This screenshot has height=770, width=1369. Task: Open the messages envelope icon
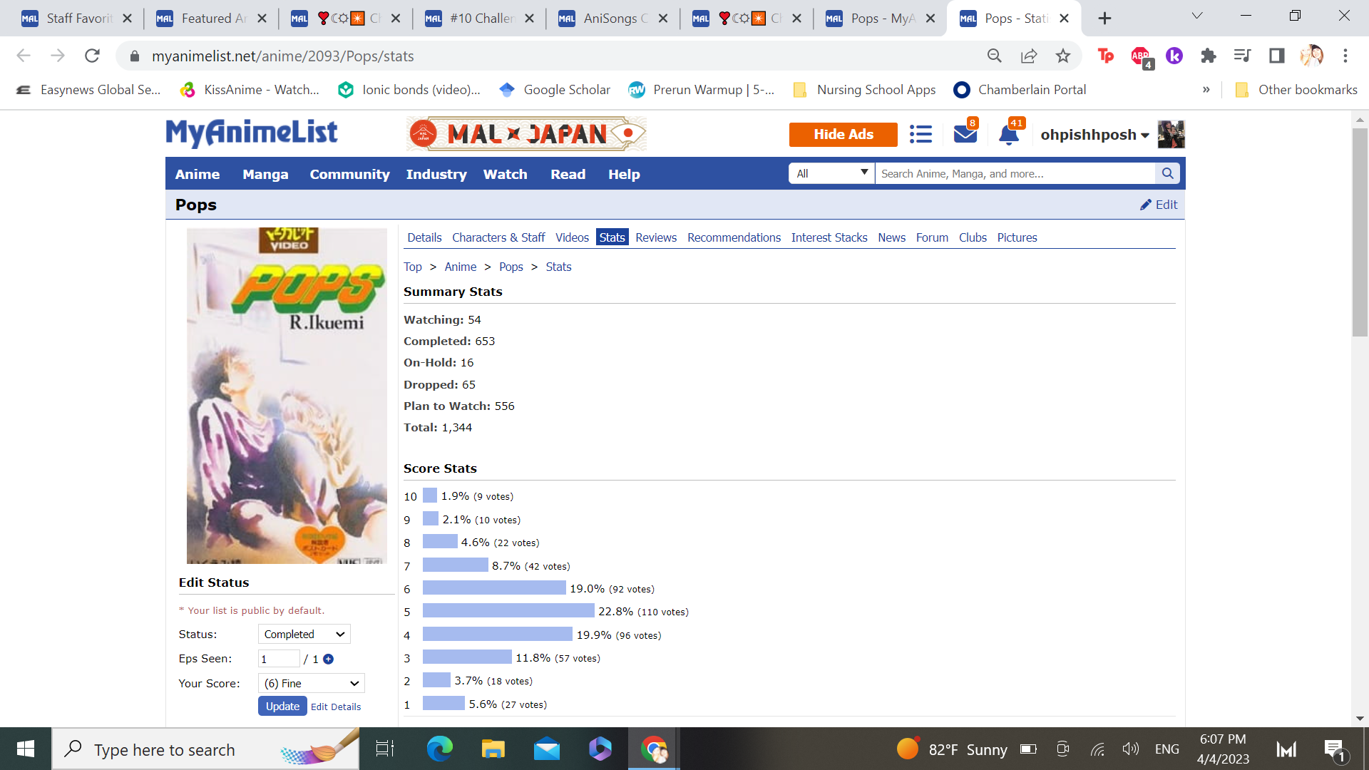click(x=965, y=134)
